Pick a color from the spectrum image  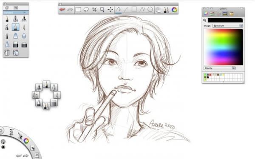223,47
